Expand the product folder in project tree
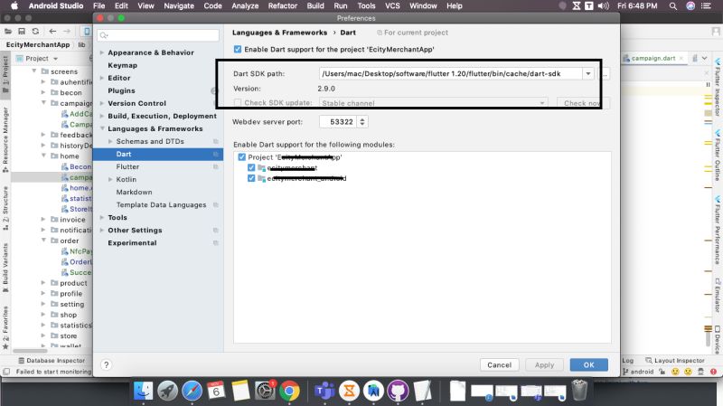The width and height of the screenshot is (723, 406). (43, 283)
